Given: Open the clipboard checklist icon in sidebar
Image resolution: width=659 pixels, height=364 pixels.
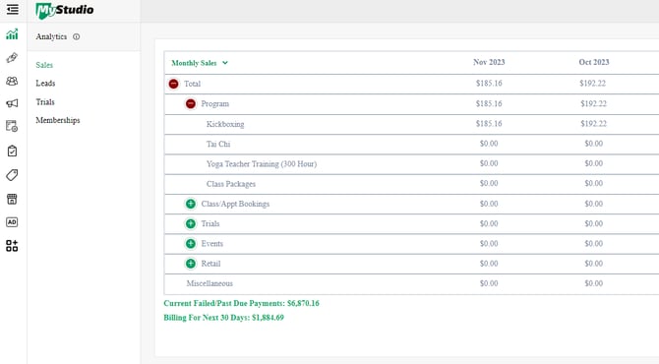Looking at the screenshot, I should pos(12,151).
